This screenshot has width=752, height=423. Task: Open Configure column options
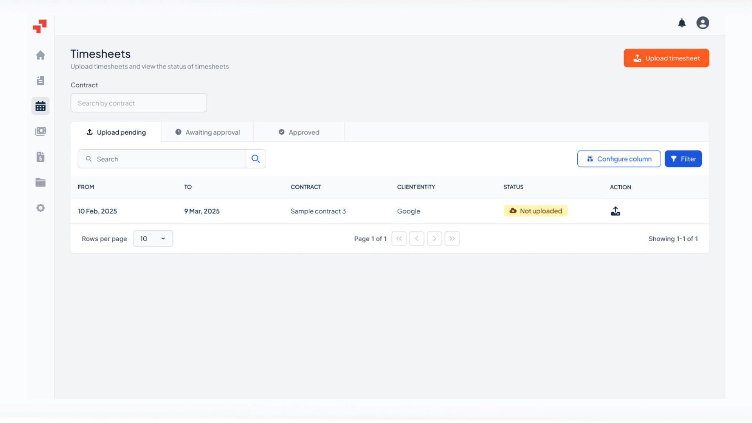tap(619, 159)
